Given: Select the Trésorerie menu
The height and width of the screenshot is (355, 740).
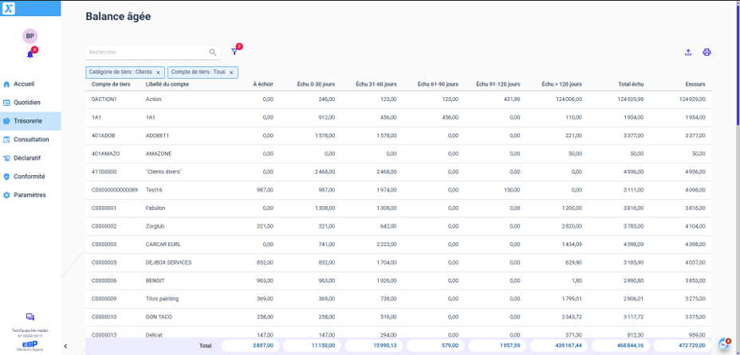Looking at the screenshot, I should tap(30, 121).
